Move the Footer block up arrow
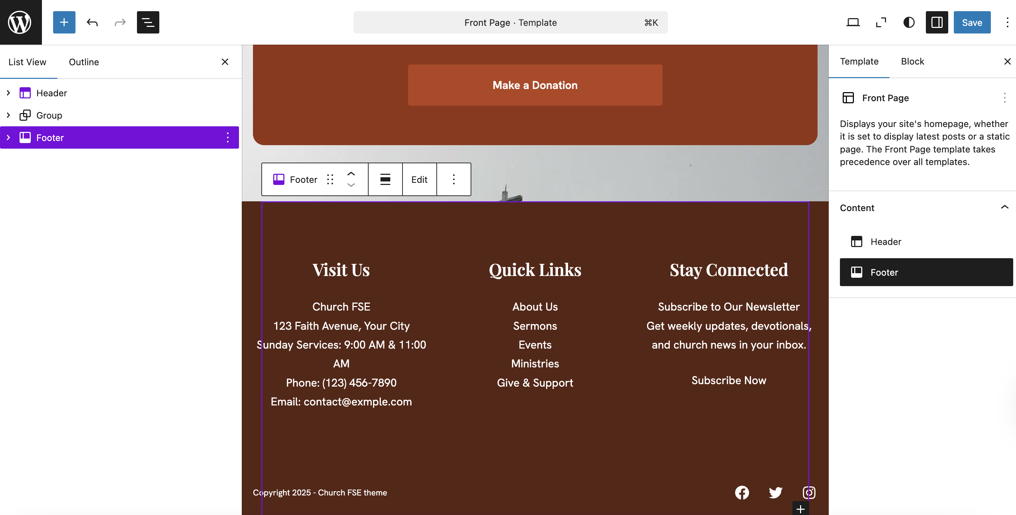 pyautogui.click(x=351, y=174)
